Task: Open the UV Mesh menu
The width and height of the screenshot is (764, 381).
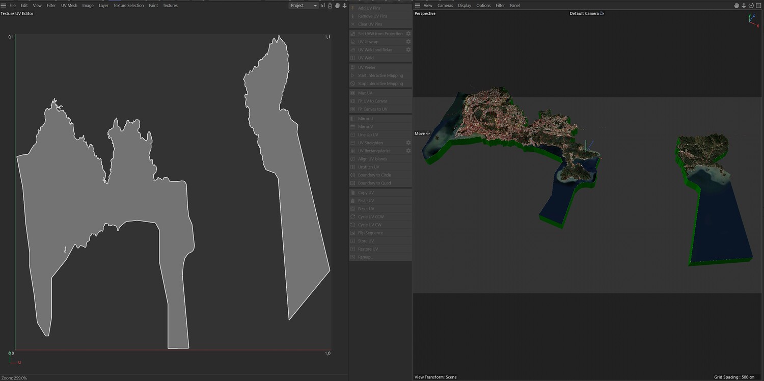Action: (x=69, y=6)
